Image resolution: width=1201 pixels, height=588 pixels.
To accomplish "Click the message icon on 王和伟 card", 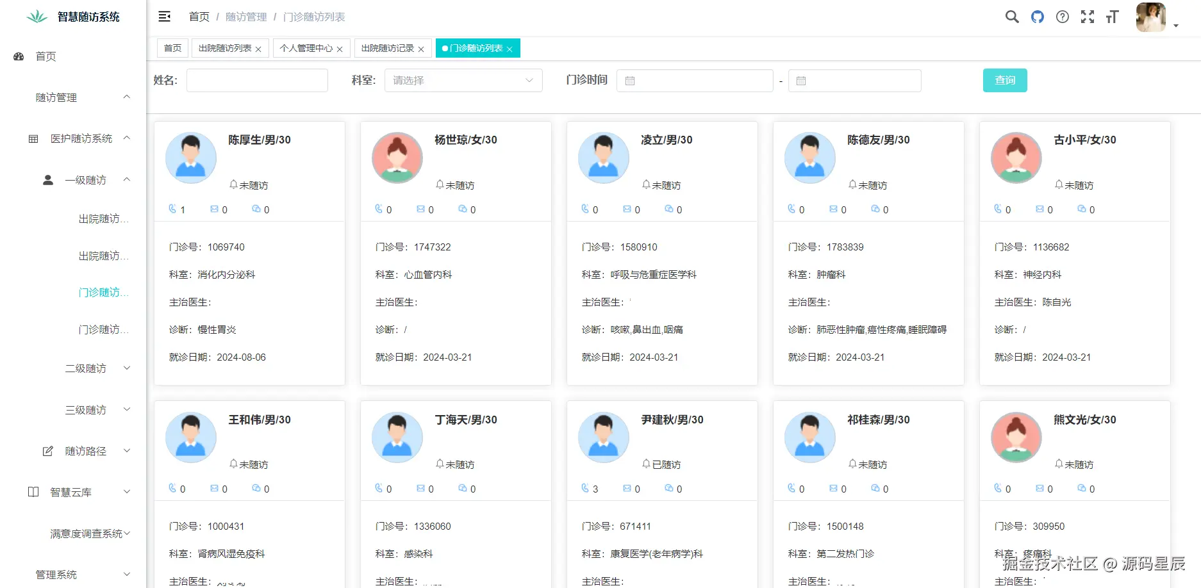I will coord(215,488).
